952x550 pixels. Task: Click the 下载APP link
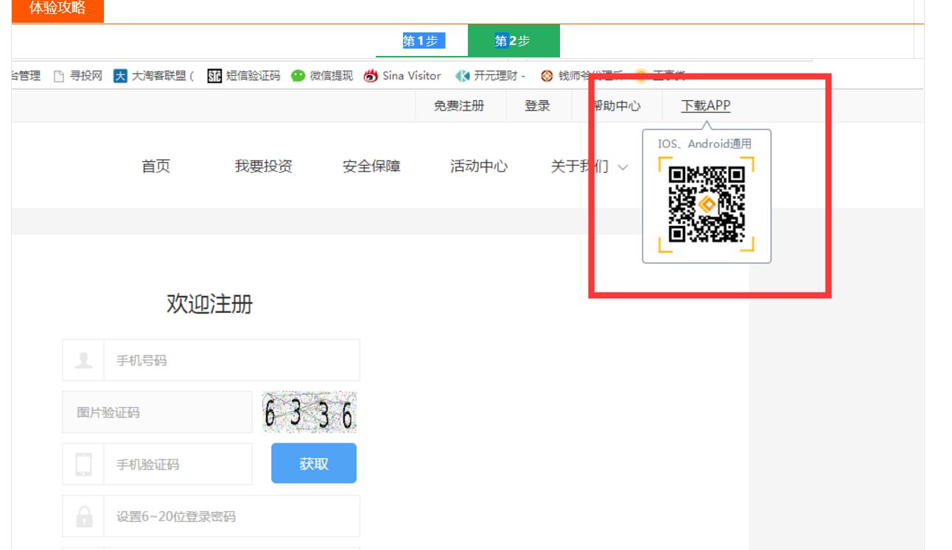706,106
